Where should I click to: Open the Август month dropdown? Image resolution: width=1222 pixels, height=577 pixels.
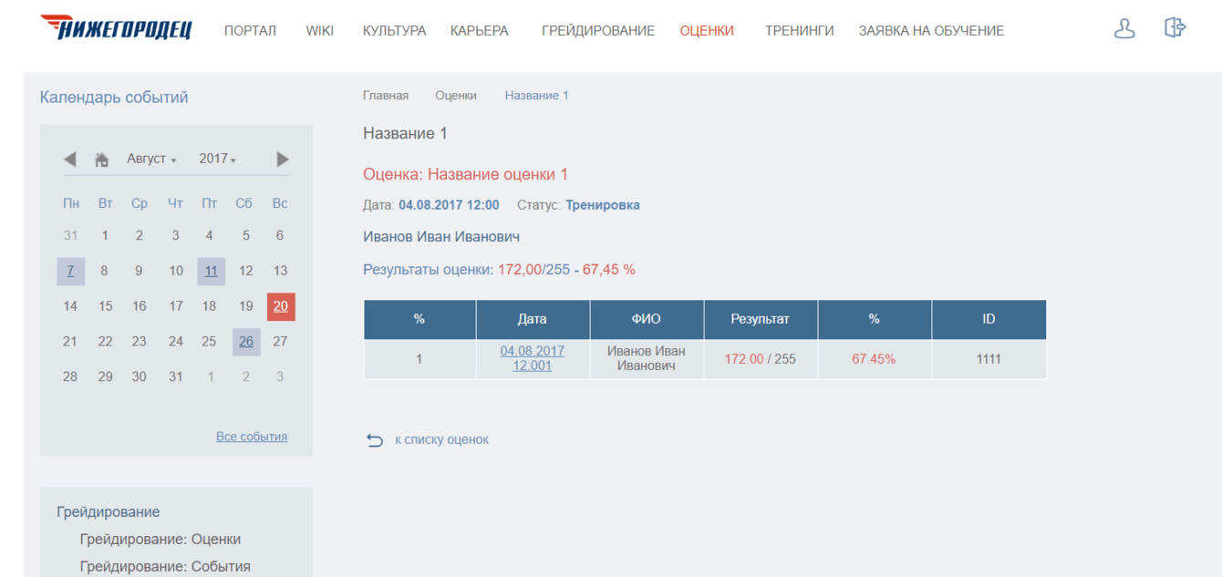pos(151,159)
